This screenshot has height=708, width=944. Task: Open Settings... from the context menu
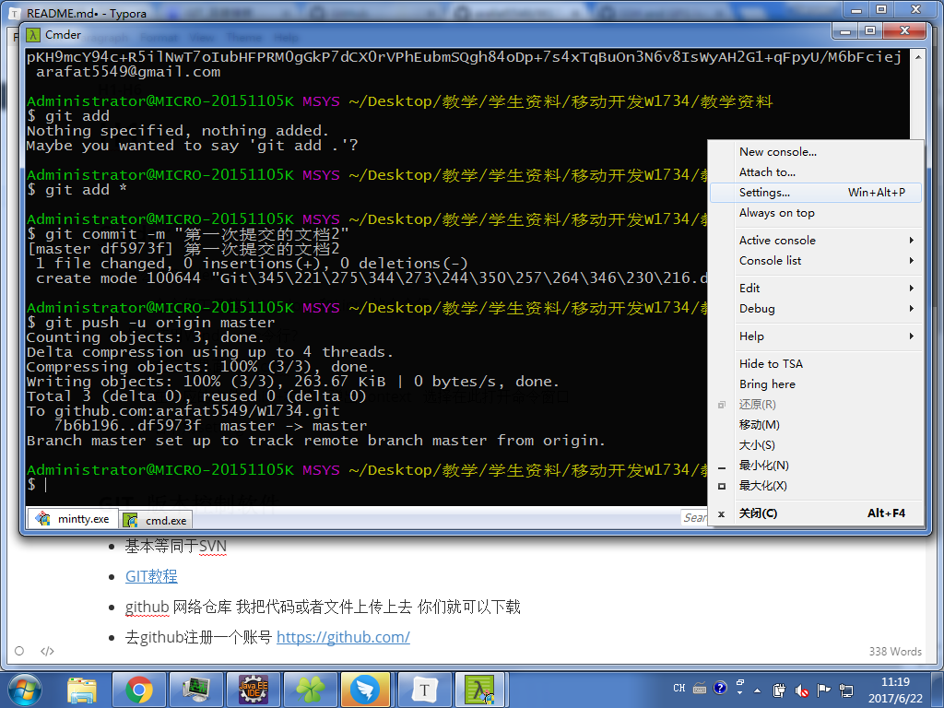(x=816, y=193)
